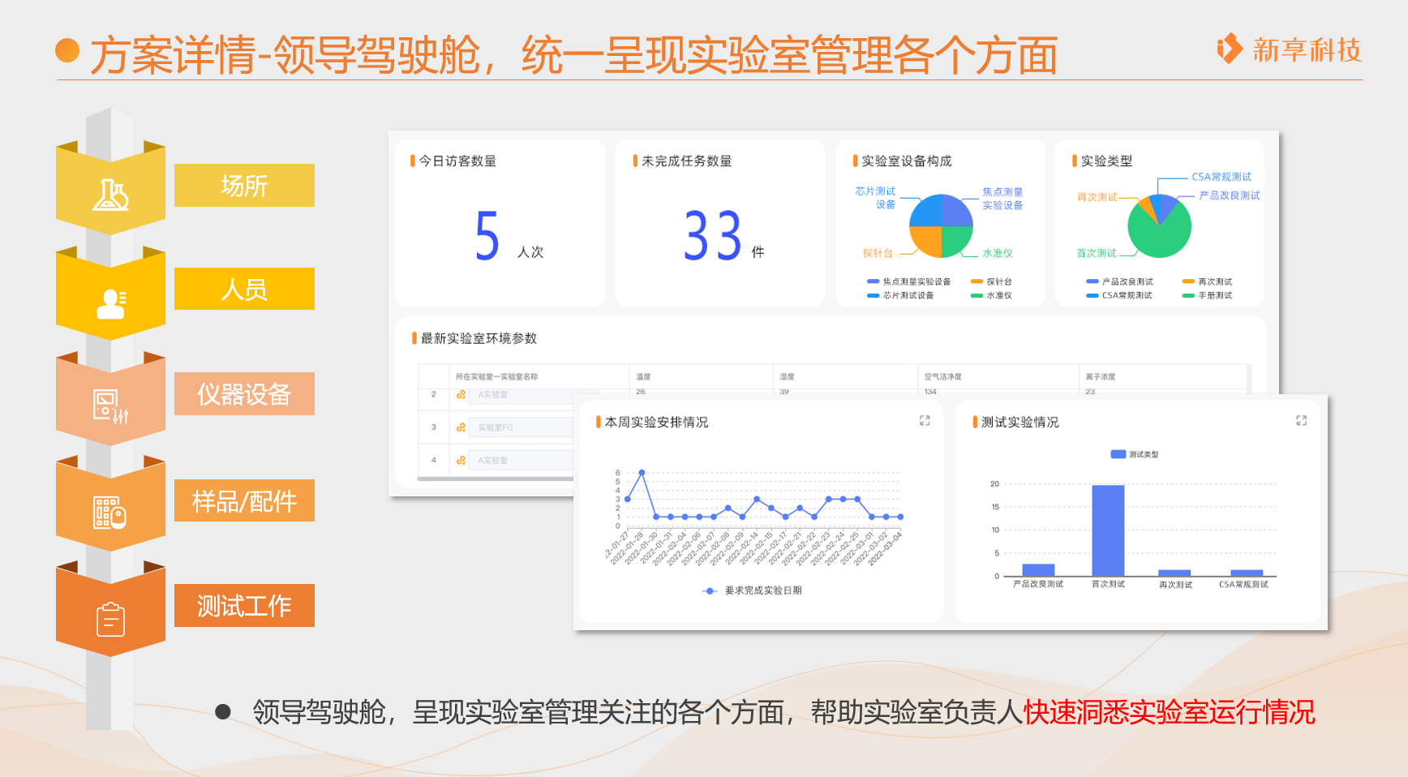This screenshot has width=1408, height=777.
Task: Select the 样品/配件 label
Action: (244, 500)
